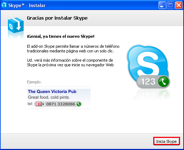Image resolution: width=184 pixels, height=150 pixels.
Task: Click the ¡Genial, ya tienes el nuevo Skype! text
Action: pos(60,36)
